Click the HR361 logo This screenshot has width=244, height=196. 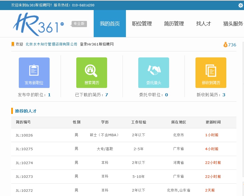[39, 24]
